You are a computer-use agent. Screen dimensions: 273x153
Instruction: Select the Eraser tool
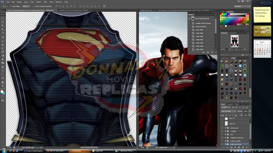point(3,52)
